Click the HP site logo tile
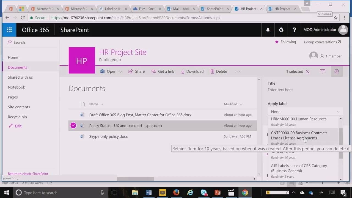This screenshot has height=198, width=352. [x=82, y=61]
